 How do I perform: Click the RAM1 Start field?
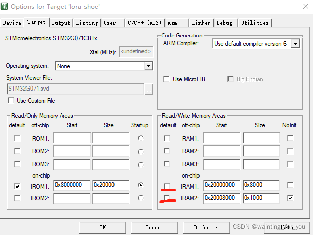coord(221,138)
